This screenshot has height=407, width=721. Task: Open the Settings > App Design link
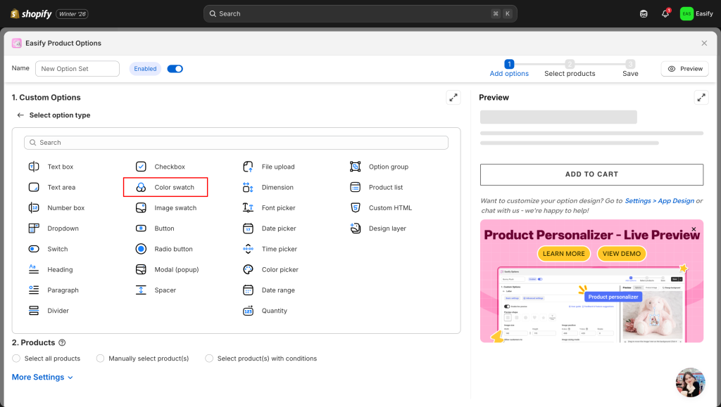coord(659,201)
